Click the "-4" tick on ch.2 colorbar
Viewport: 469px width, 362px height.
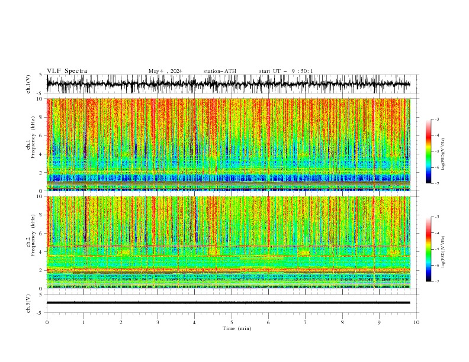[436, 233]
